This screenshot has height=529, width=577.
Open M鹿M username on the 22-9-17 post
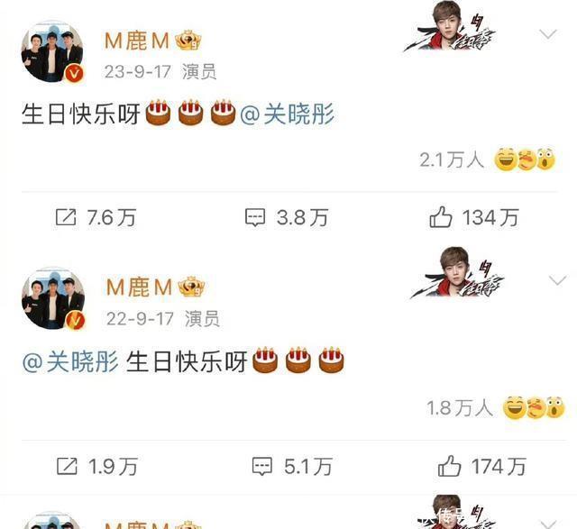tap(139, 287)
